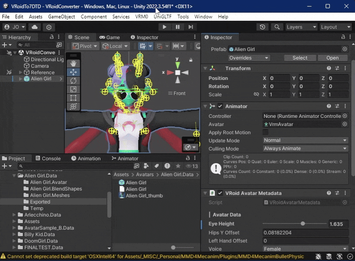This screenshot has width=355, height=261.
Task: Open Unity Cloud services icon
Action: coord(35,27)
